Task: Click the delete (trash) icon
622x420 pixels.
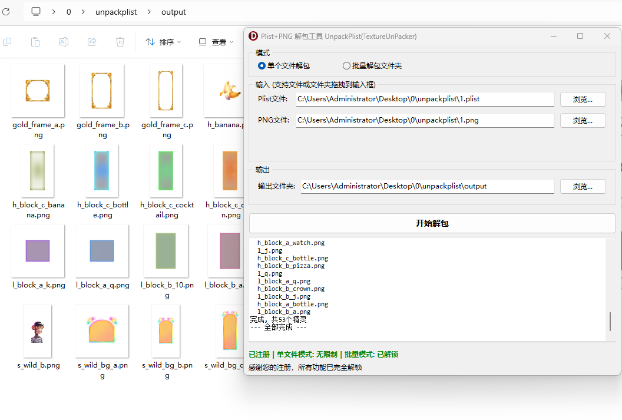Action: 120,42
